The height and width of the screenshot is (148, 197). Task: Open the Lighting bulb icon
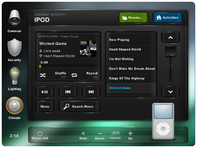(15, 76)
